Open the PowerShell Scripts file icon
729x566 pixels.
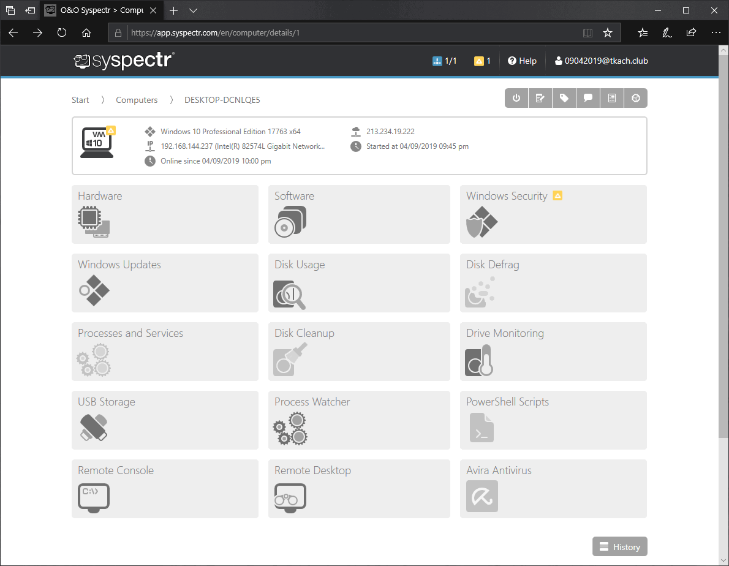tap(482, 428)
